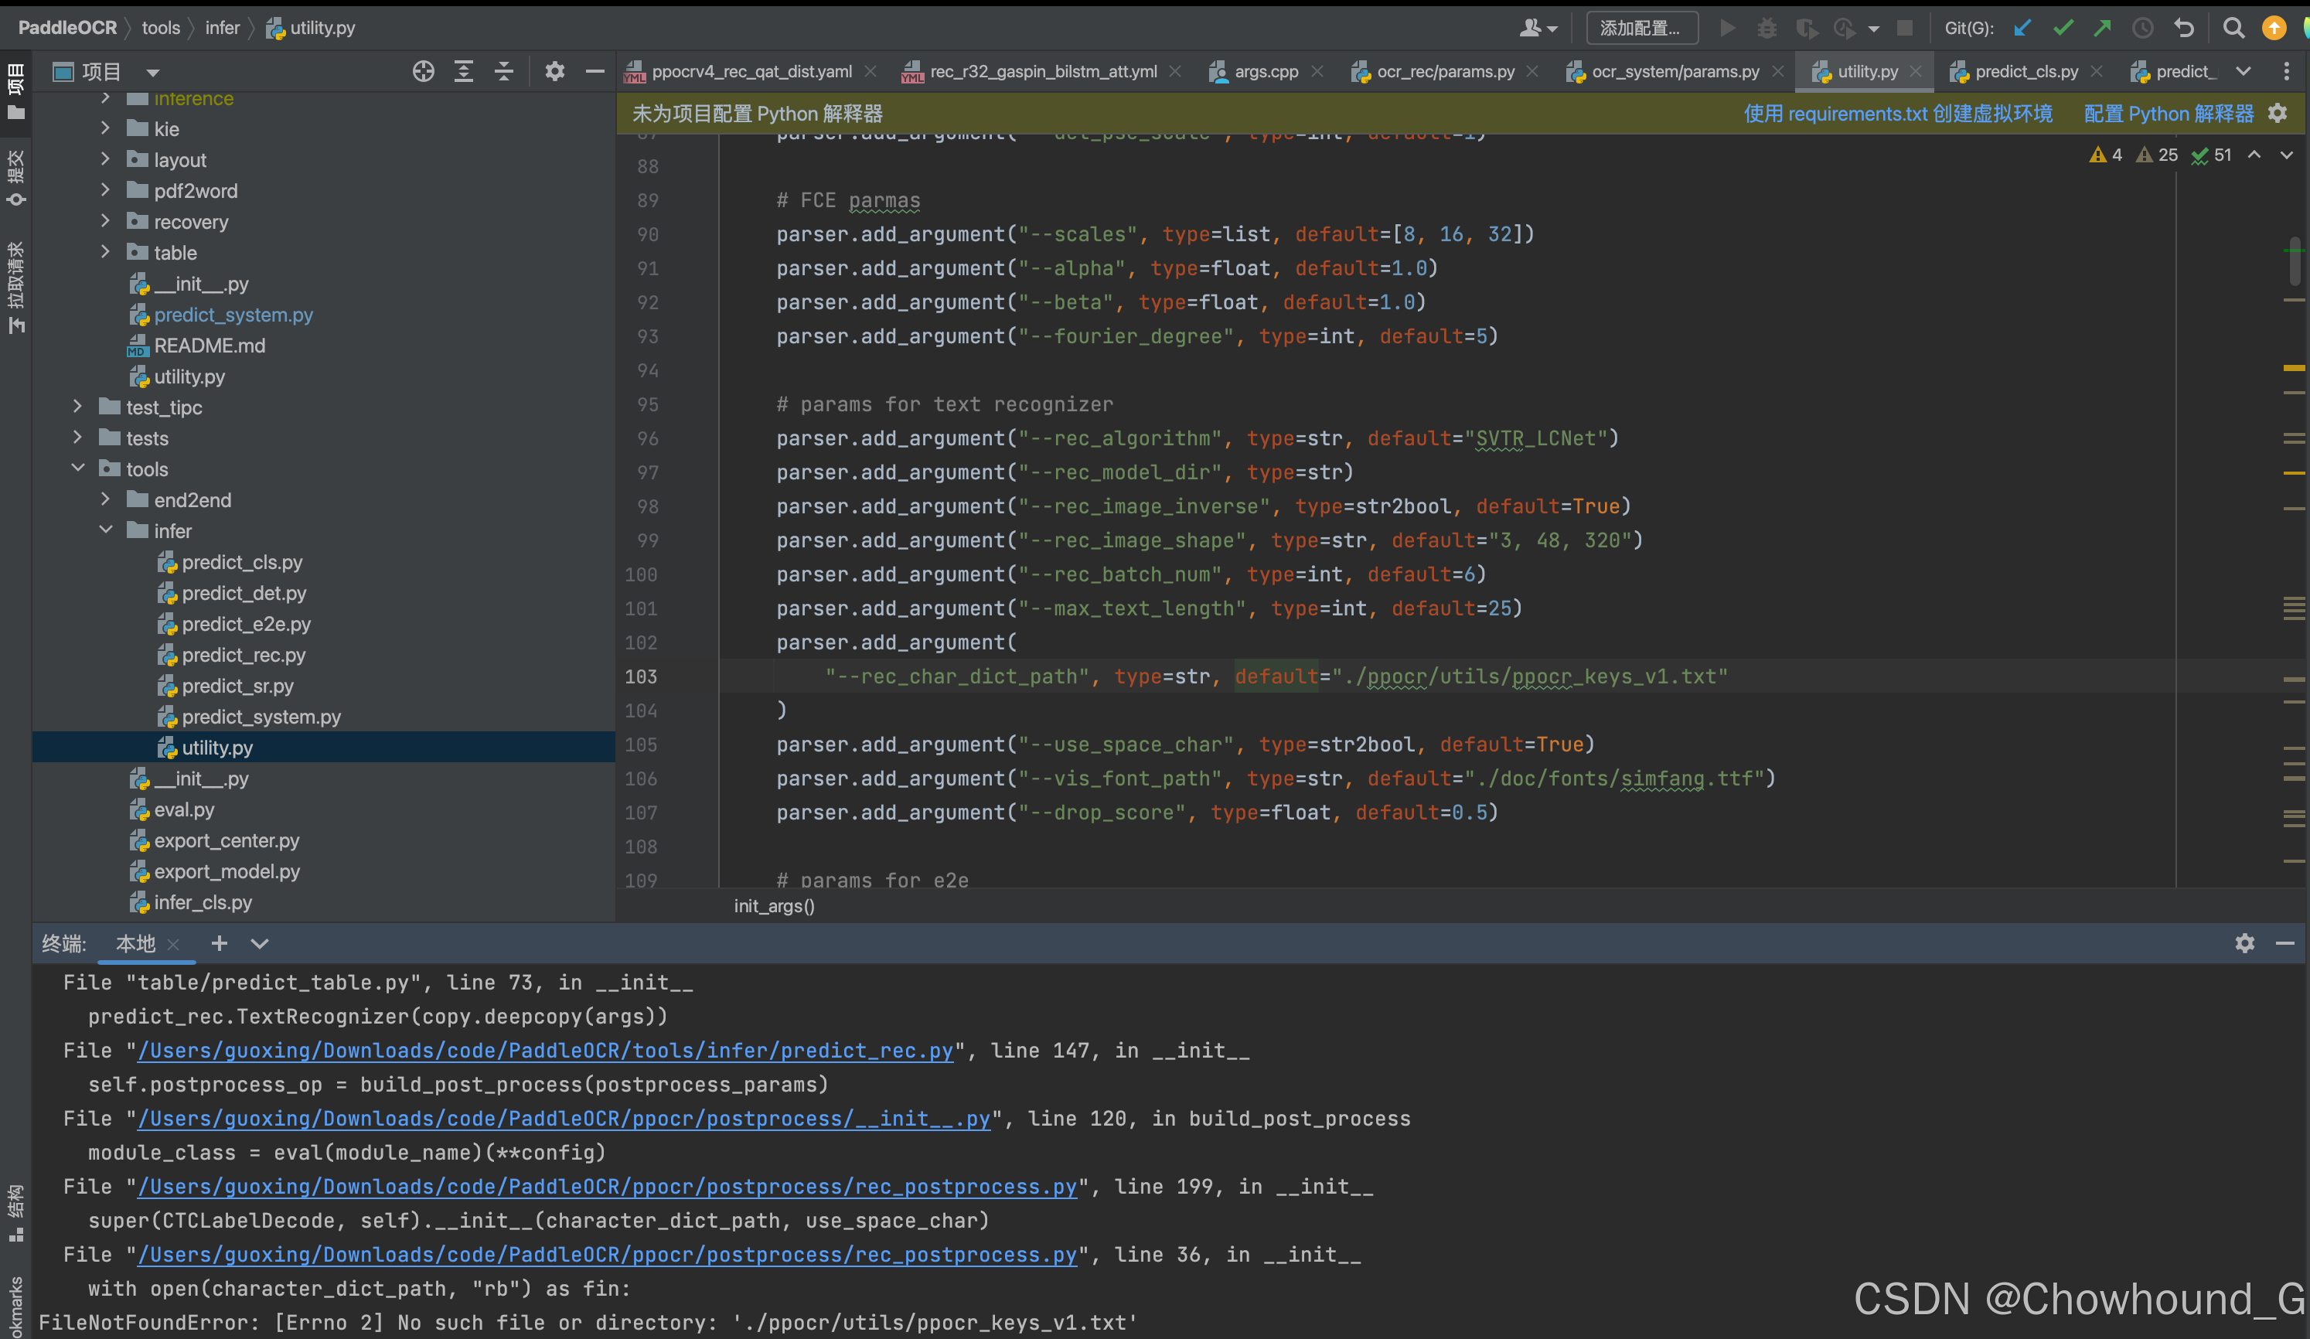
Task: Add a new terminal session tab
Action: [x=219, y=943]
